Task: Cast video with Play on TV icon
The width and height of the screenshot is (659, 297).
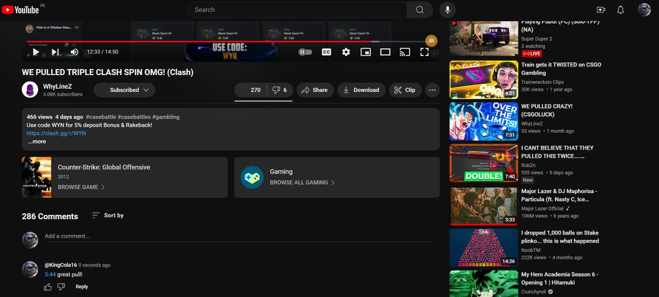Action: [405, 52]
